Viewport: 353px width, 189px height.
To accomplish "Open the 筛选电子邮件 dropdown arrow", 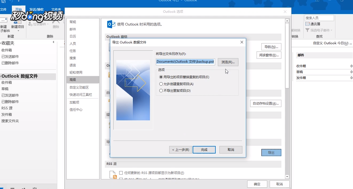I will click(x=332, y=30).
